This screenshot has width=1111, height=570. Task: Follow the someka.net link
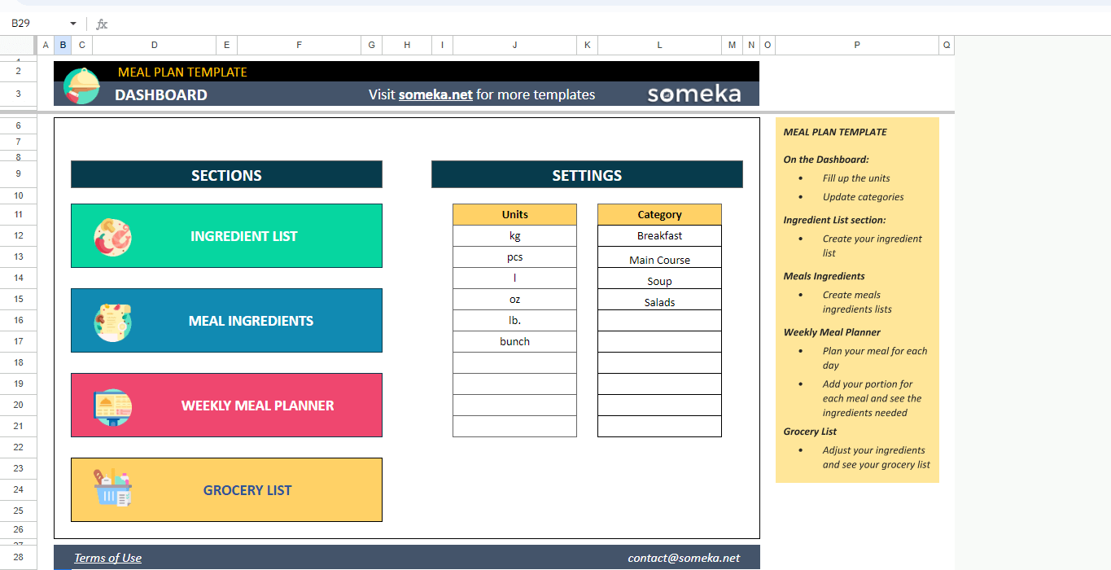click(x=435, y=94)
